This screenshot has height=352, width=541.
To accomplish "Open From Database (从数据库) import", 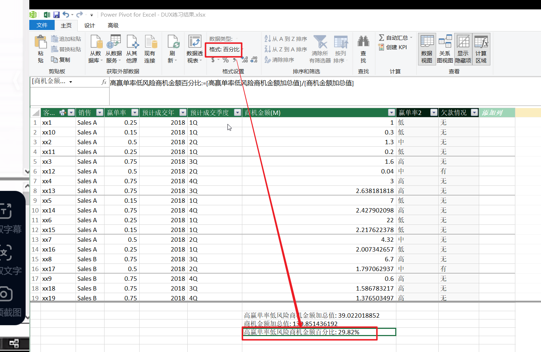I will pyautogui.click(x=96, y=49).
